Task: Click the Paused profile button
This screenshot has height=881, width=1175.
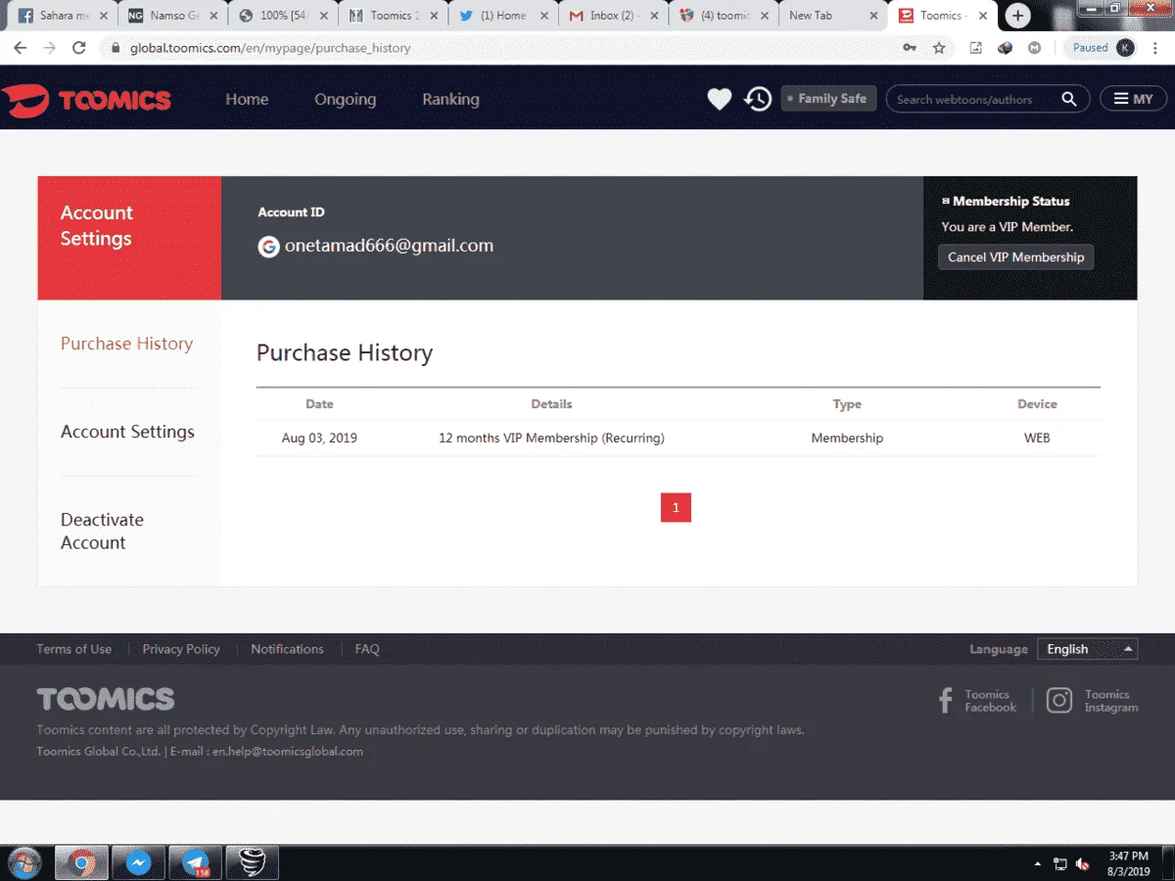Action: tap(1103, 47)
